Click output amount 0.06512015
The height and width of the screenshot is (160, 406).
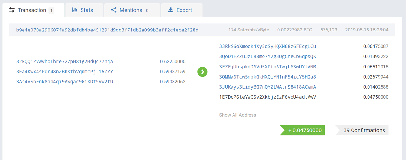376,67
